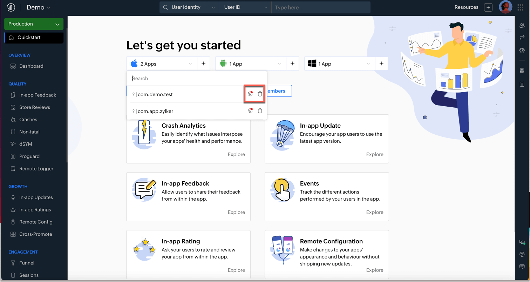Open the User ID dropdown

(245, 7)
